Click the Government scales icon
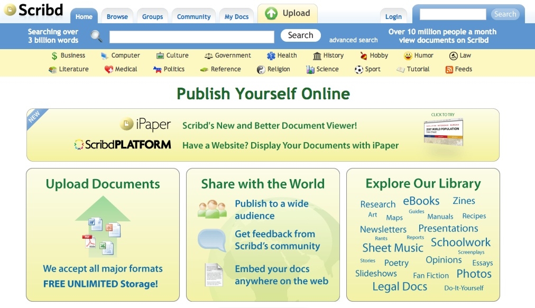 point(208,56)
